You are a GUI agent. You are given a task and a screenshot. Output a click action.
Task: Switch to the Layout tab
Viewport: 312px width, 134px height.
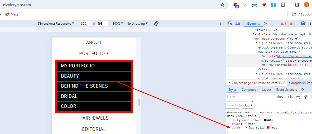tap(266, 90)
